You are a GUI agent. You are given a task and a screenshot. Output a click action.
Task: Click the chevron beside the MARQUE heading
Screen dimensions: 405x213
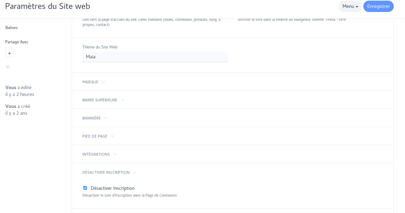103,82
